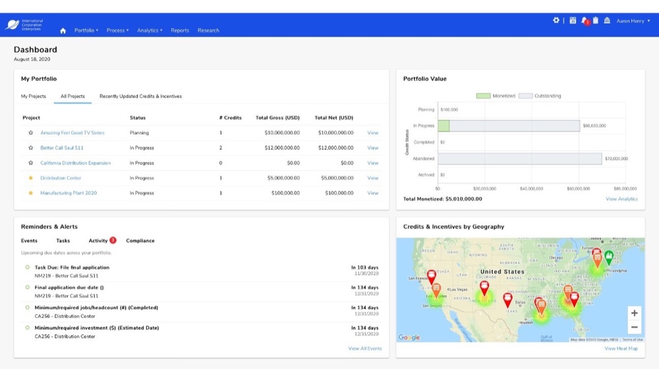Open the Aaron Henry user menu
659x369 pixels.
(x=633, y=21)
